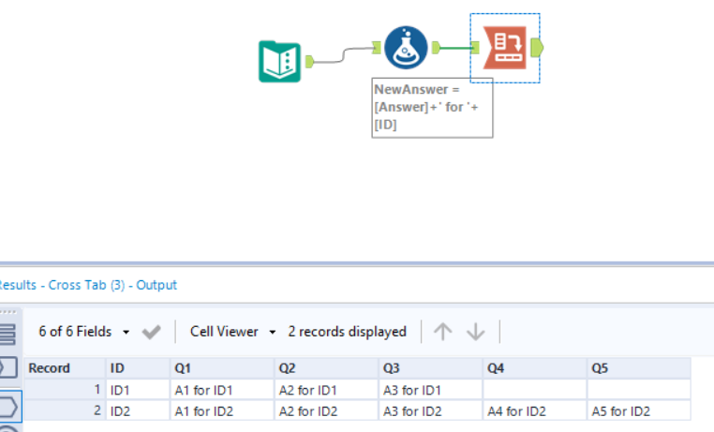This screenshot has height=432, width=714.
Task: Click the Formula tool input anchor
Action: 377,47
